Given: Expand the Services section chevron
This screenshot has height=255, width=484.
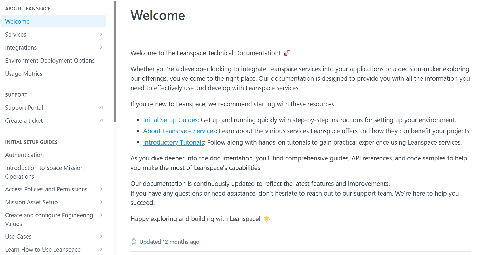Looking at the screenshot, I should coord(101,34).
